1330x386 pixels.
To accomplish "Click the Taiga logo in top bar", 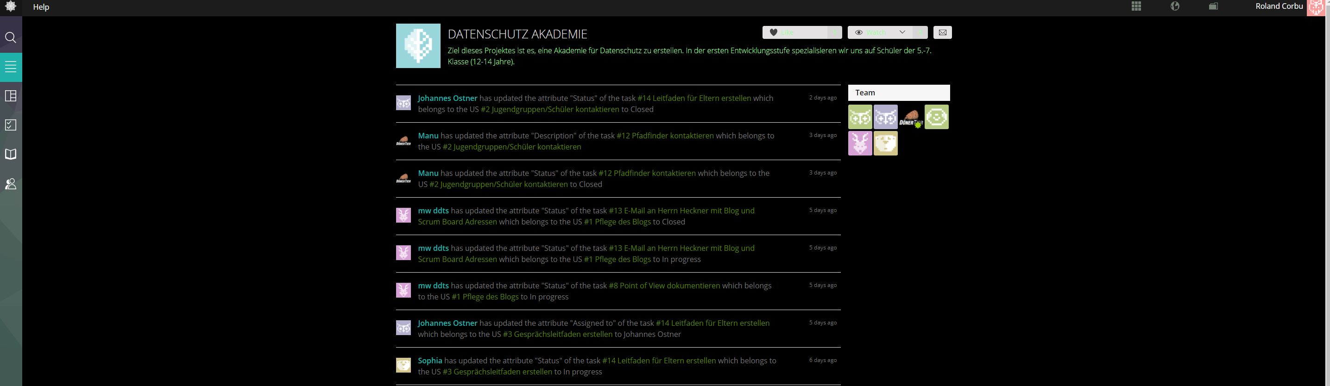I will pyautogui.click(x=11, y=6).
